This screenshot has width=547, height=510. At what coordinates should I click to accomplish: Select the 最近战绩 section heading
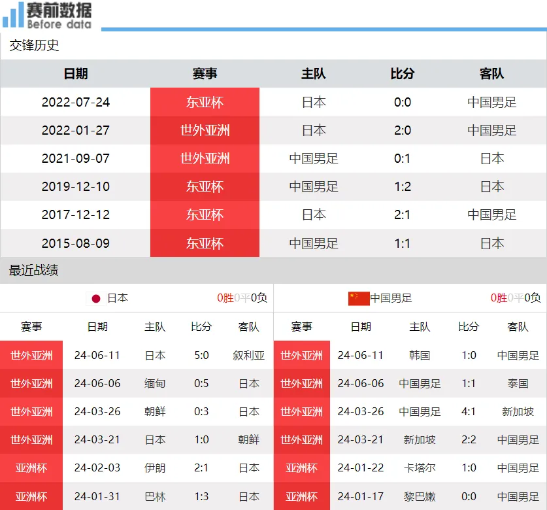33,270
